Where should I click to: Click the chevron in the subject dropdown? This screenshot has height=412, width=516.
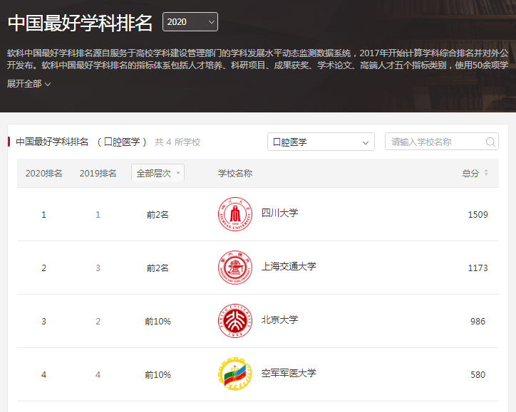click(366, 142)
